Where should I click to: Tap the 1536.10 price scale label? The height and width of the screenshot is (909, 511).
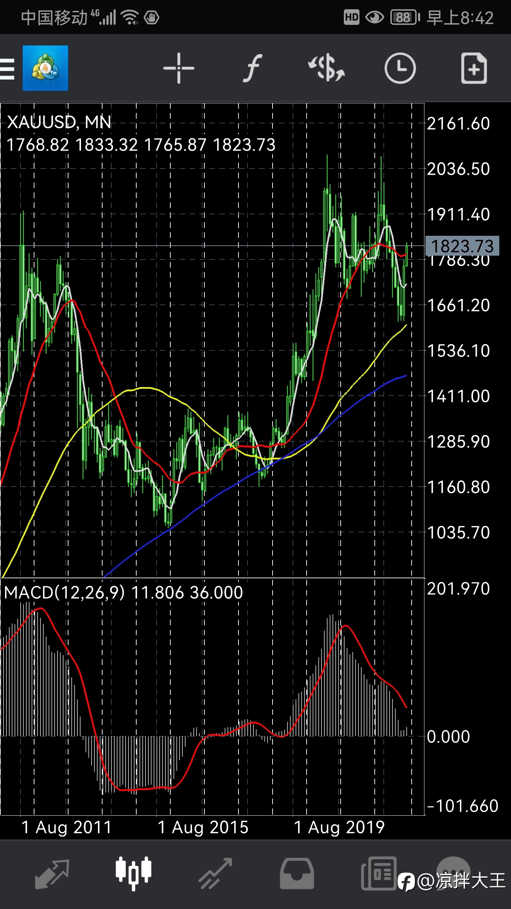point(458,351)
